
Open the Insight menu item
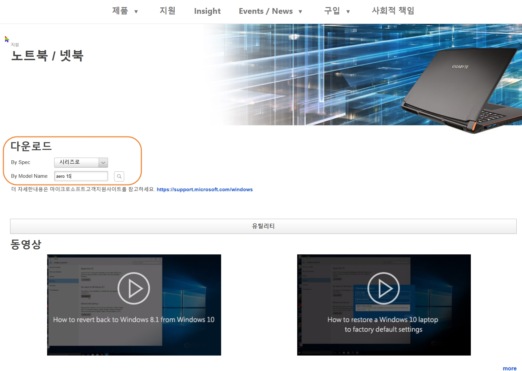pyautogui.click(x=207, y=11)
